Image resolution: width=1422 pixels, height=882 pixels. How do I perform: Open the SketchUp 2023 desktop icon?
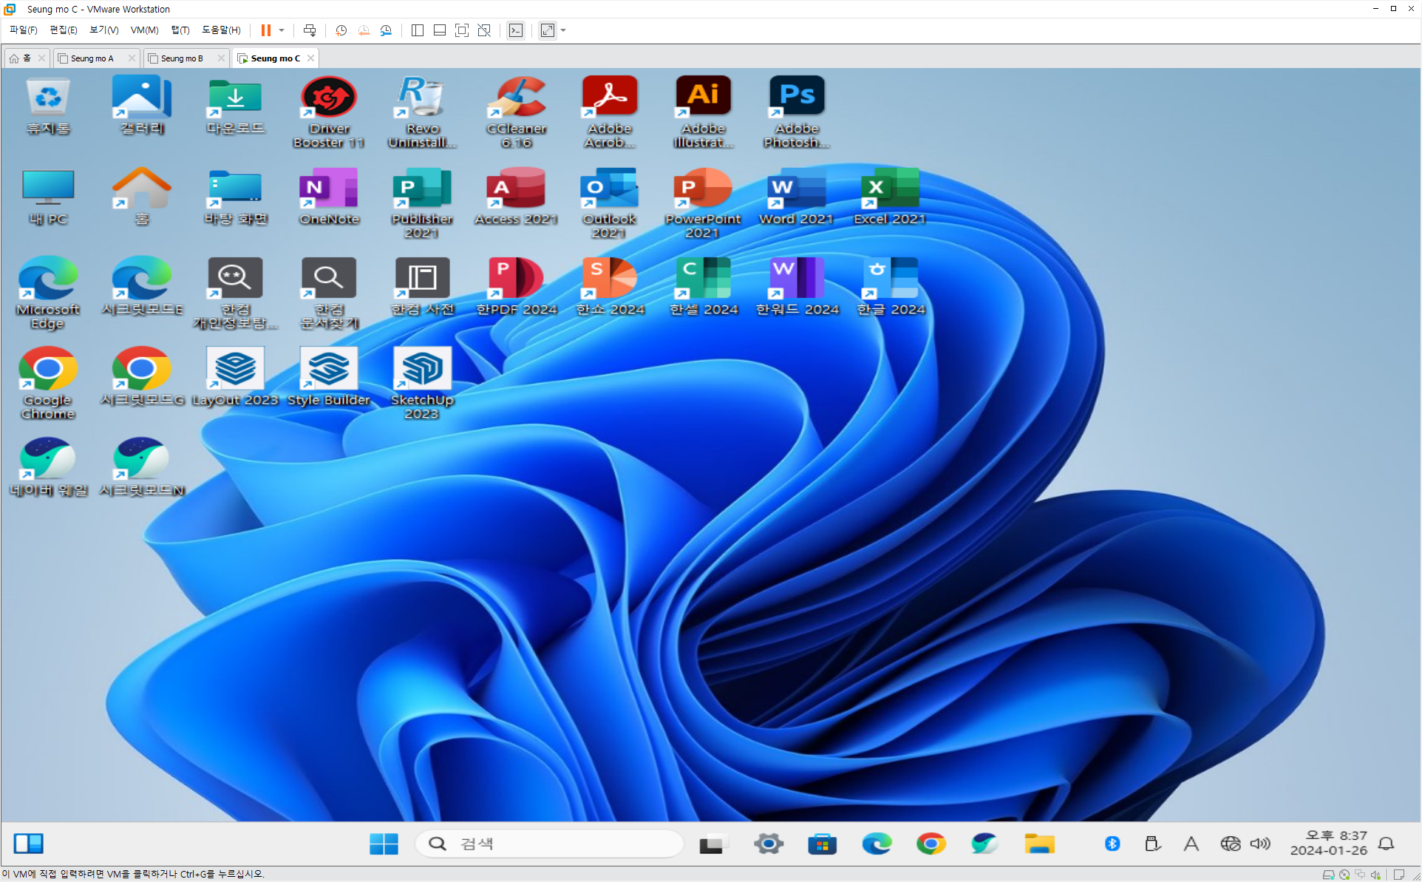coord(422,382)
